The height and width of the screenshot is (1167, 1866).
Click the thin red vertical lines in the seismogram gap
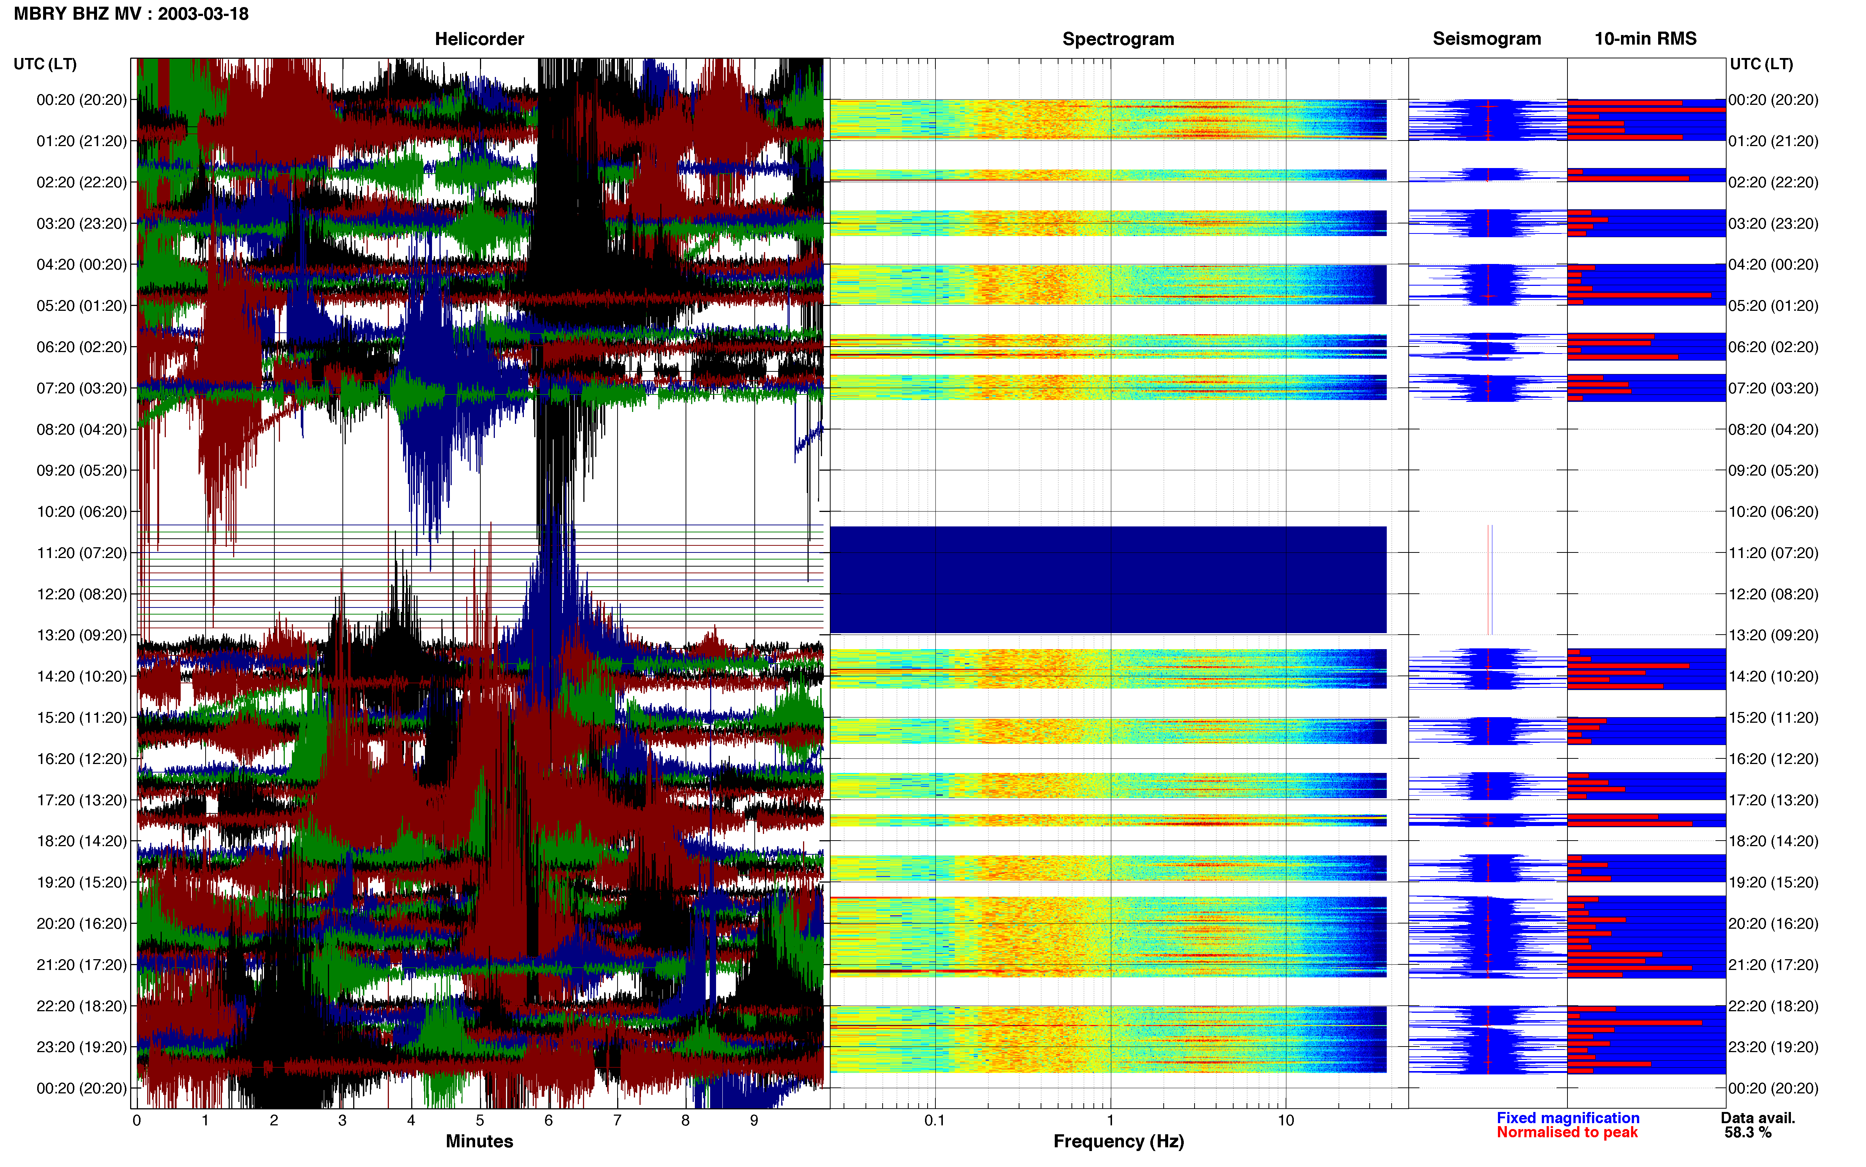click(x=1490, y=580)
